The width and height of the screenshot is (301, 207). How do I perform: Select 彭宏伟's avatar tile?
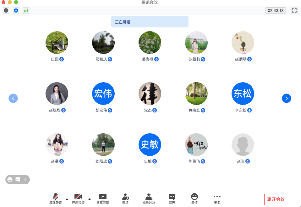click(103, 94)
